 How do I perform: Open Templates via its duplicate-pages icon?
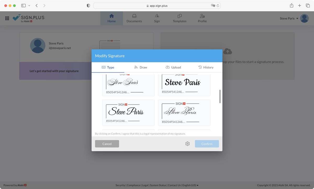click(179, 16)
